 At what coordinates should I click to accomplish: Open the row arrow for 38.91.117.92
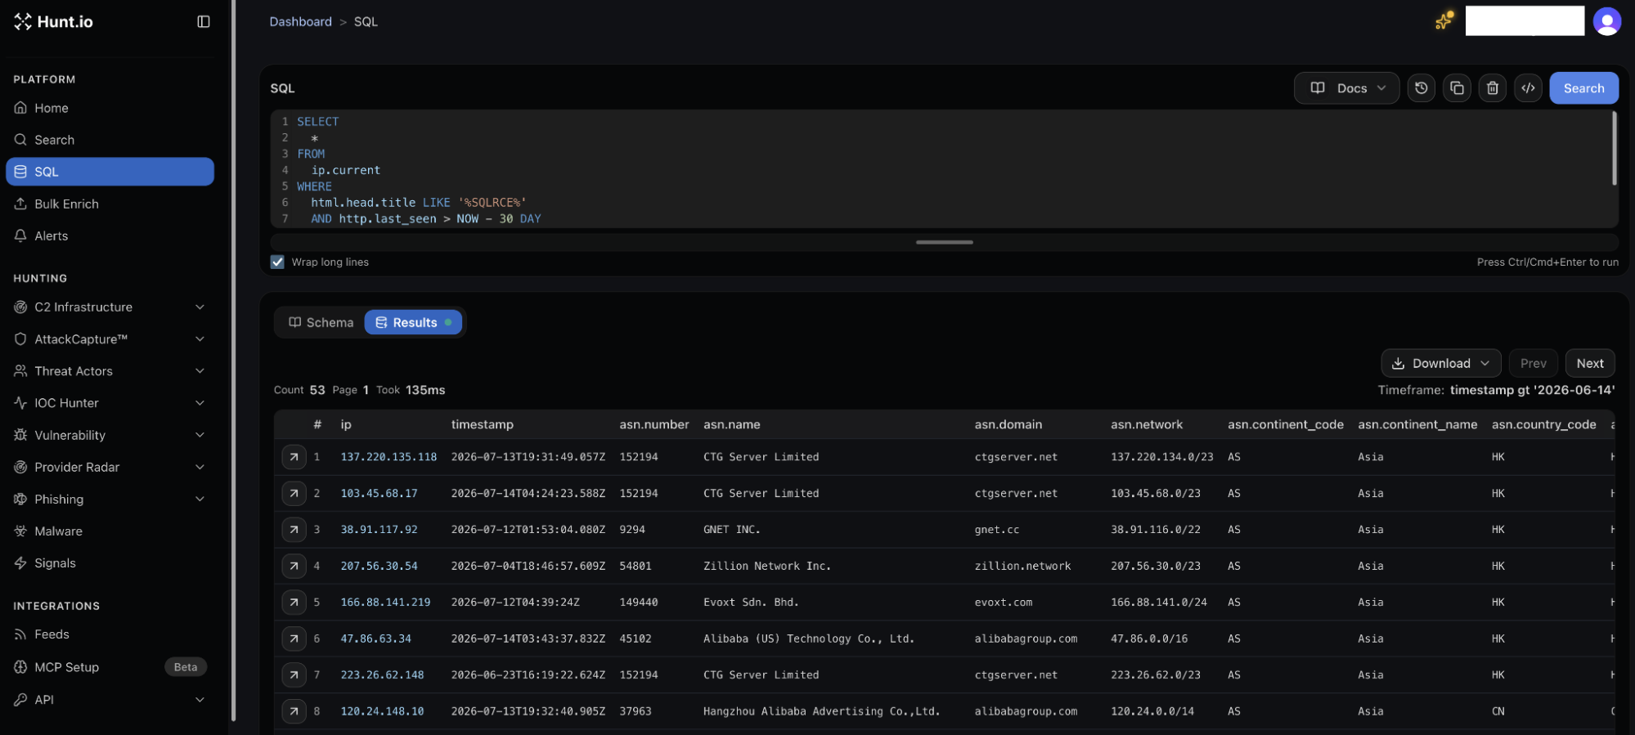pyautogui.click(x=294, y=530)
